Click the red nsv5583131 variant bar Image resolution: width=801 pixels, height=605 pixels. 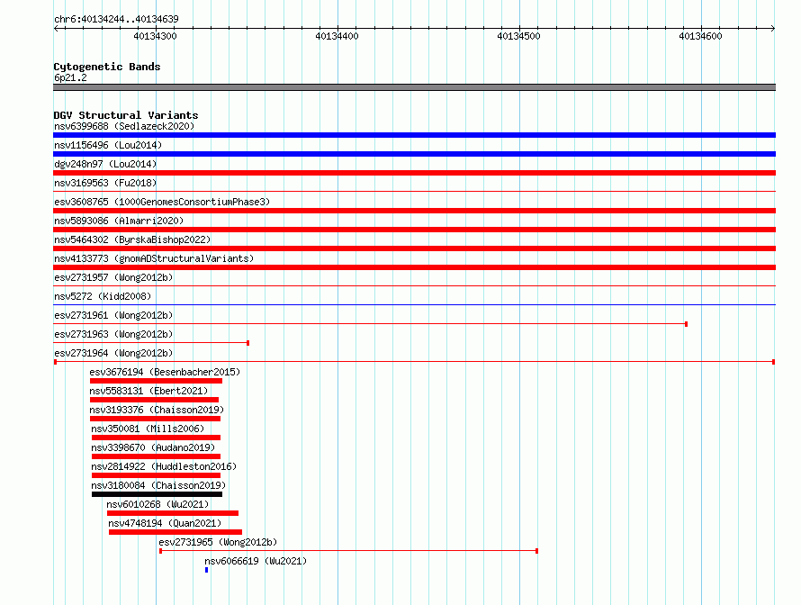click(x=154, y=400)
